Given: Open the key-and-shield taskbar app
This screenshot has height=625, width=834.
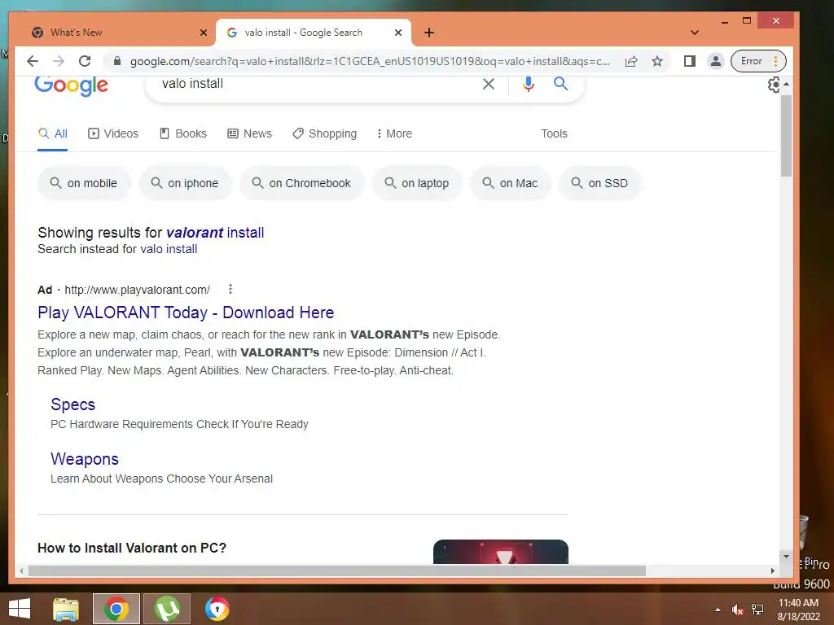Looking at the screenshot, I should coord(217,609).
